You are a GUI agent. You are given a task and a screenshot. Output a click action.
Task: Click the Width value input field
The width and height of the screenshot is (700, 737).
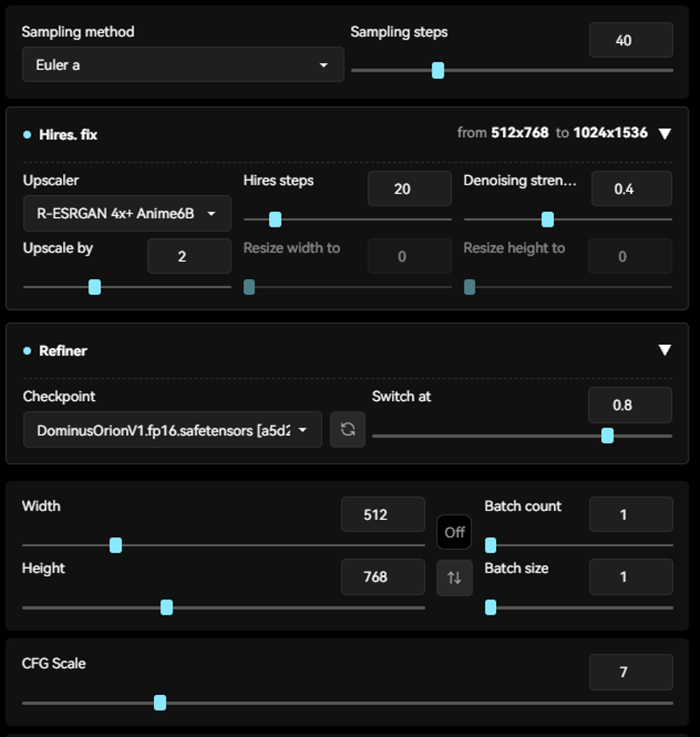382,515
